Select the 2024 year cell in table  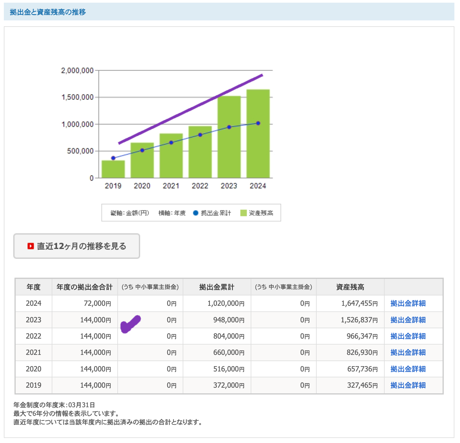point(33,303)
